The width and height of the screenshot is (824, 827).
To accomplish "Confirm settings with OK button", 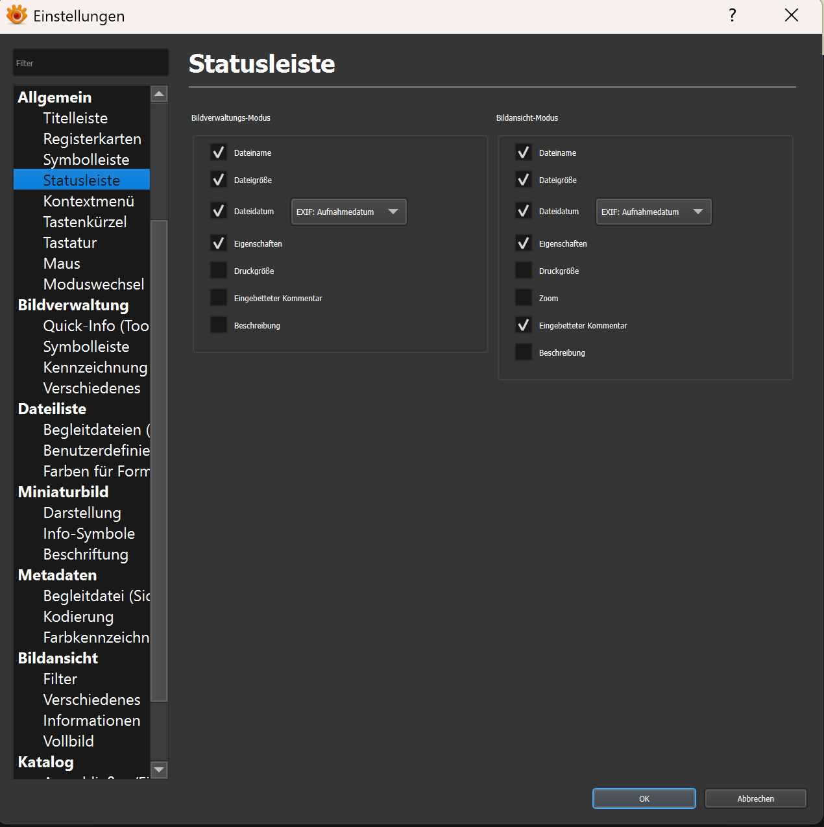I will pos(644,798).
